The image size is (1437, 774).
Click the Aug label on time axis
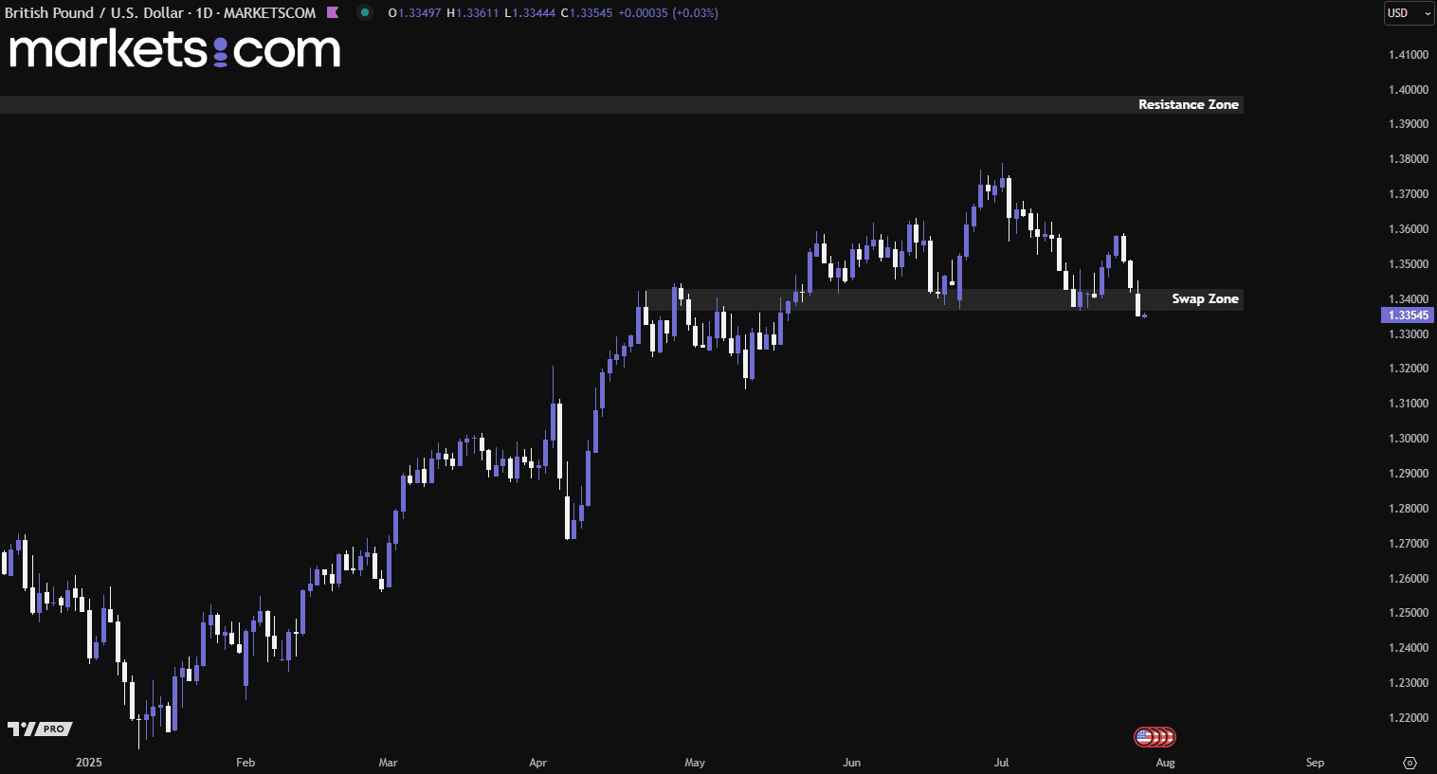tap(1166, 763)
